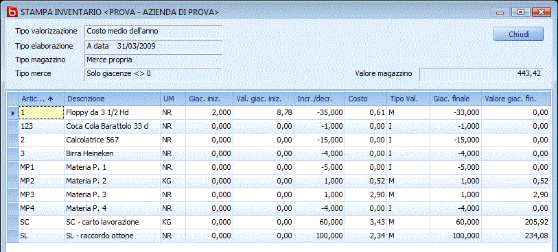Select article code 'SL'
558x252 pixels.
coord(41,236)
